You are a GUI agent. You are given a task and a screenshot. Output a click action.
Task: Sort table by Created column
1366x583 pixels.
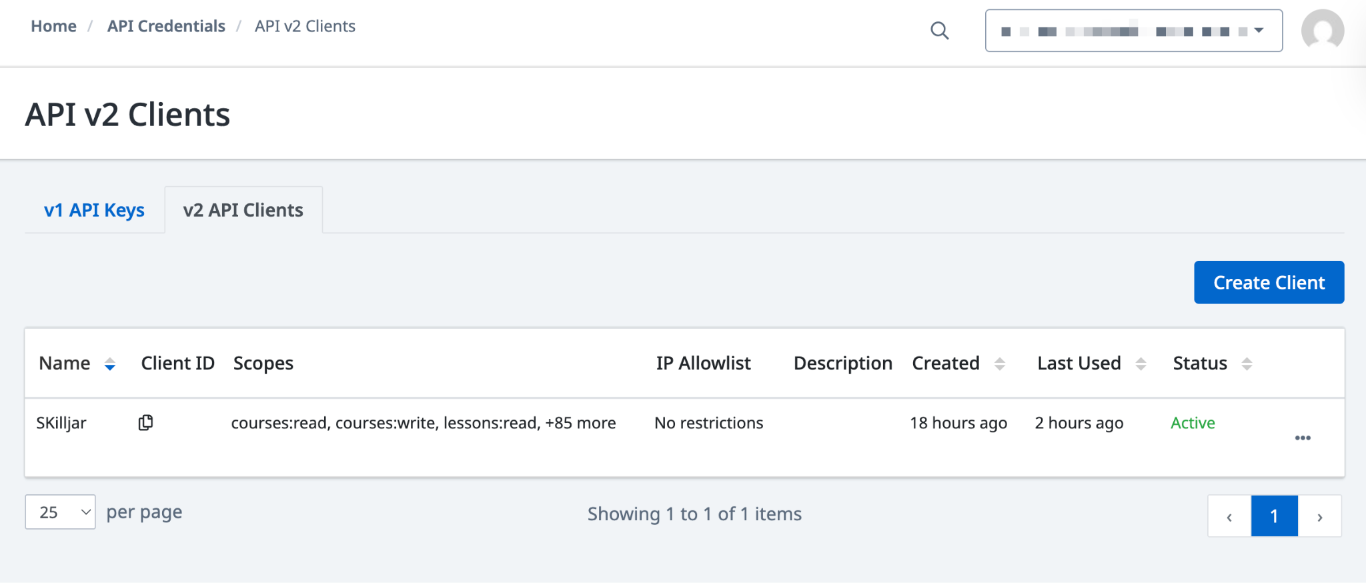click(x=999, y=364)
